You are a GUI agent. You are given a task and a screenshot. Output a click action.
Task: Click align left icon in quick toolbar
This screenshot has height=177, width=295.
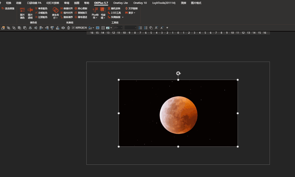[x=41, y=28]
